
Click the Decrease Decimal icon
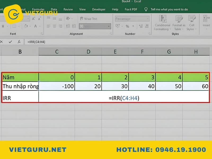point(147,26)
